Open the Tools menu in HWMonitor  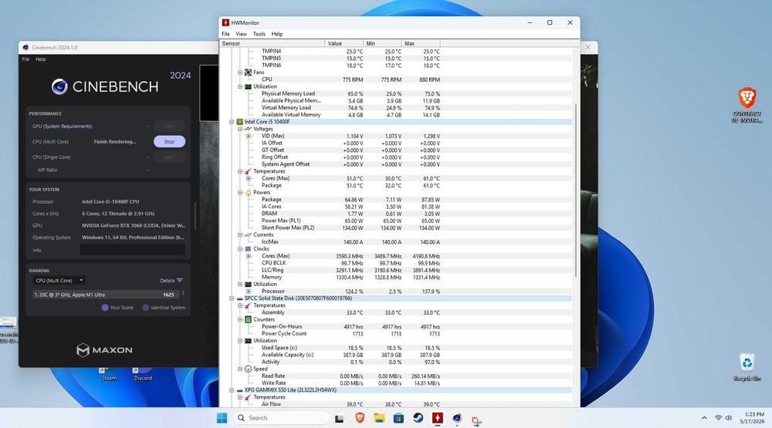pyautogui.click(x=259, y=34)
